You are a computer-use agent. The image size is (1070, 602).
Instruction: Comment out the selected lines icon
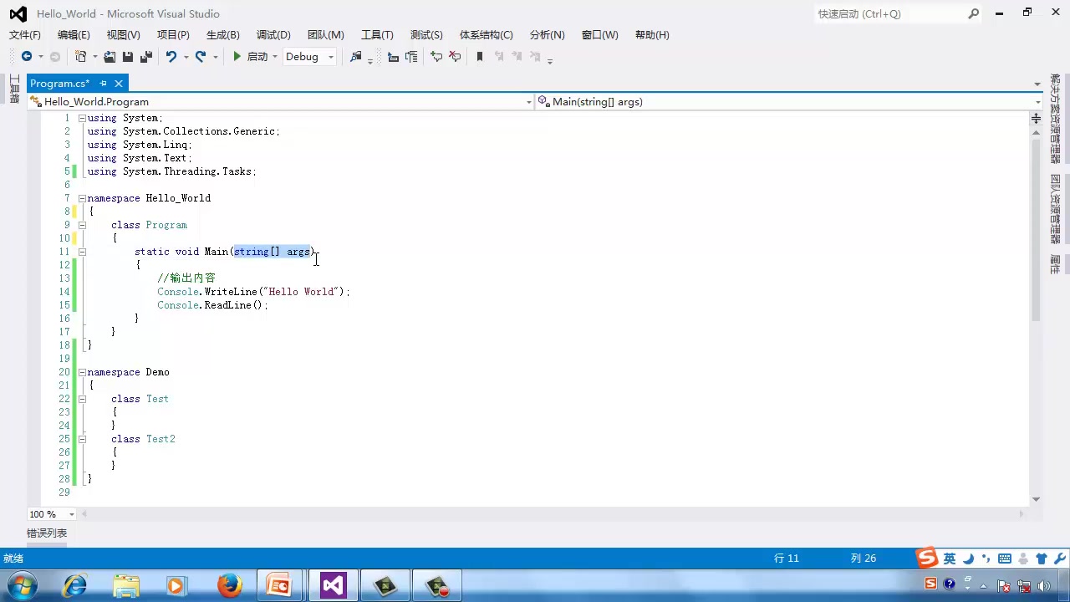click(x=436, y=57)
